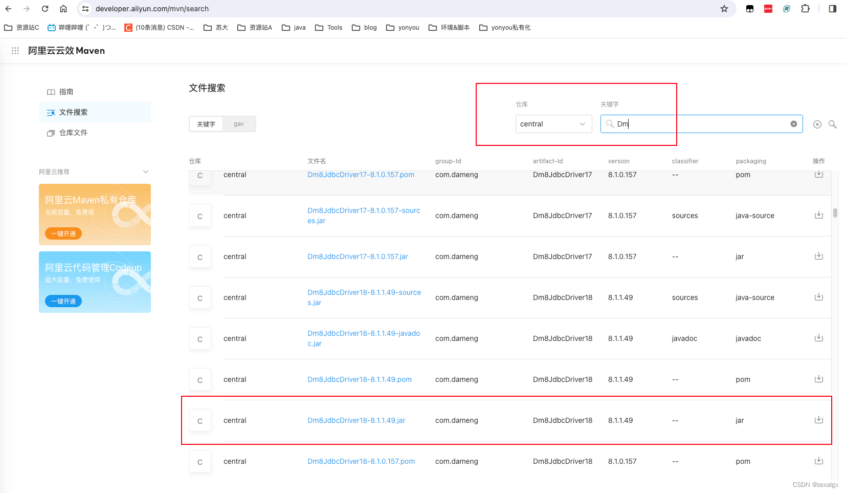Click 一键开通 on the 阿里云Maven私有仓库 card

click(63, 233)
